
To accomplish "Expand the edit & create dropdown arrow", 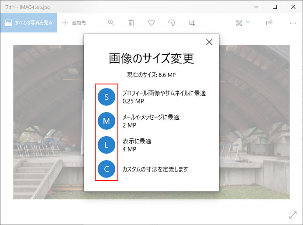I will pyautogui.click(x=248, y=22).
